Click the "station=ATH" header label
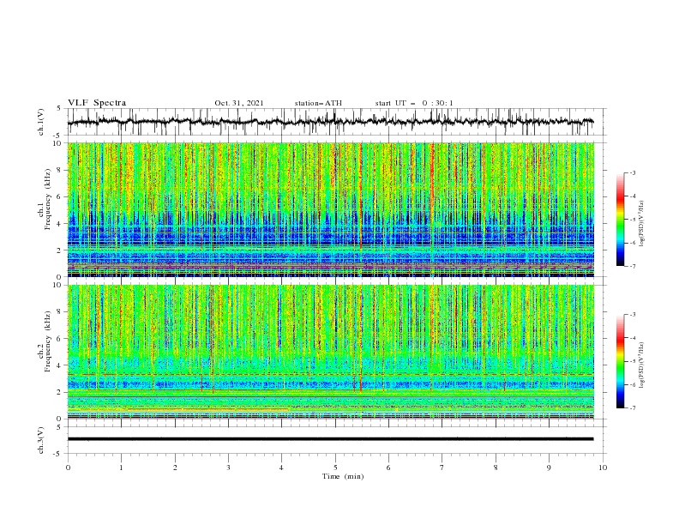 point(318,103)
